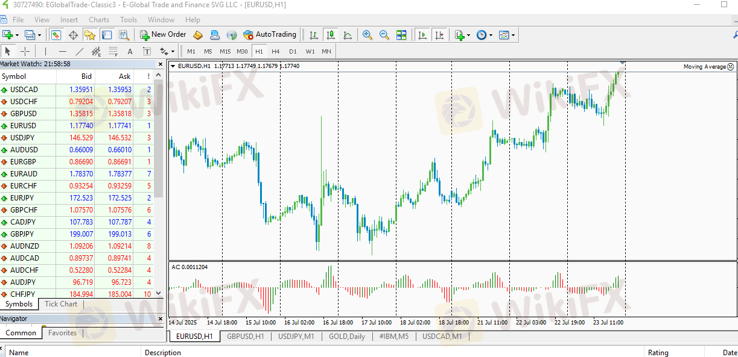
Task: Select the MN timeframe button
Action: click(326, 51)
